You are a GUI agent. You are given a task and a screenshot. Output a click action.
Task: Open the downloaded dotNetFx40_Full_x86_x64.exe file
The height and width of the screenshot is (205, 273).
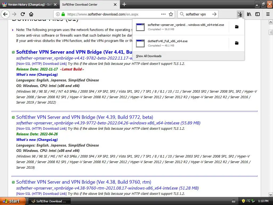(x=180, y=43)
